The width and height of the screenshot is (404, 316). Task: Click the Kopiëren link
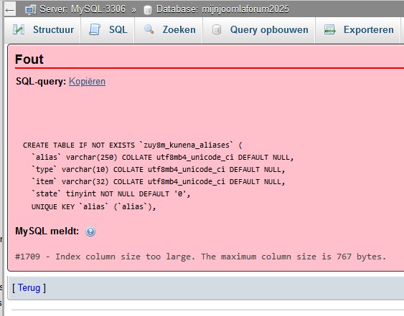pos(87,81)
